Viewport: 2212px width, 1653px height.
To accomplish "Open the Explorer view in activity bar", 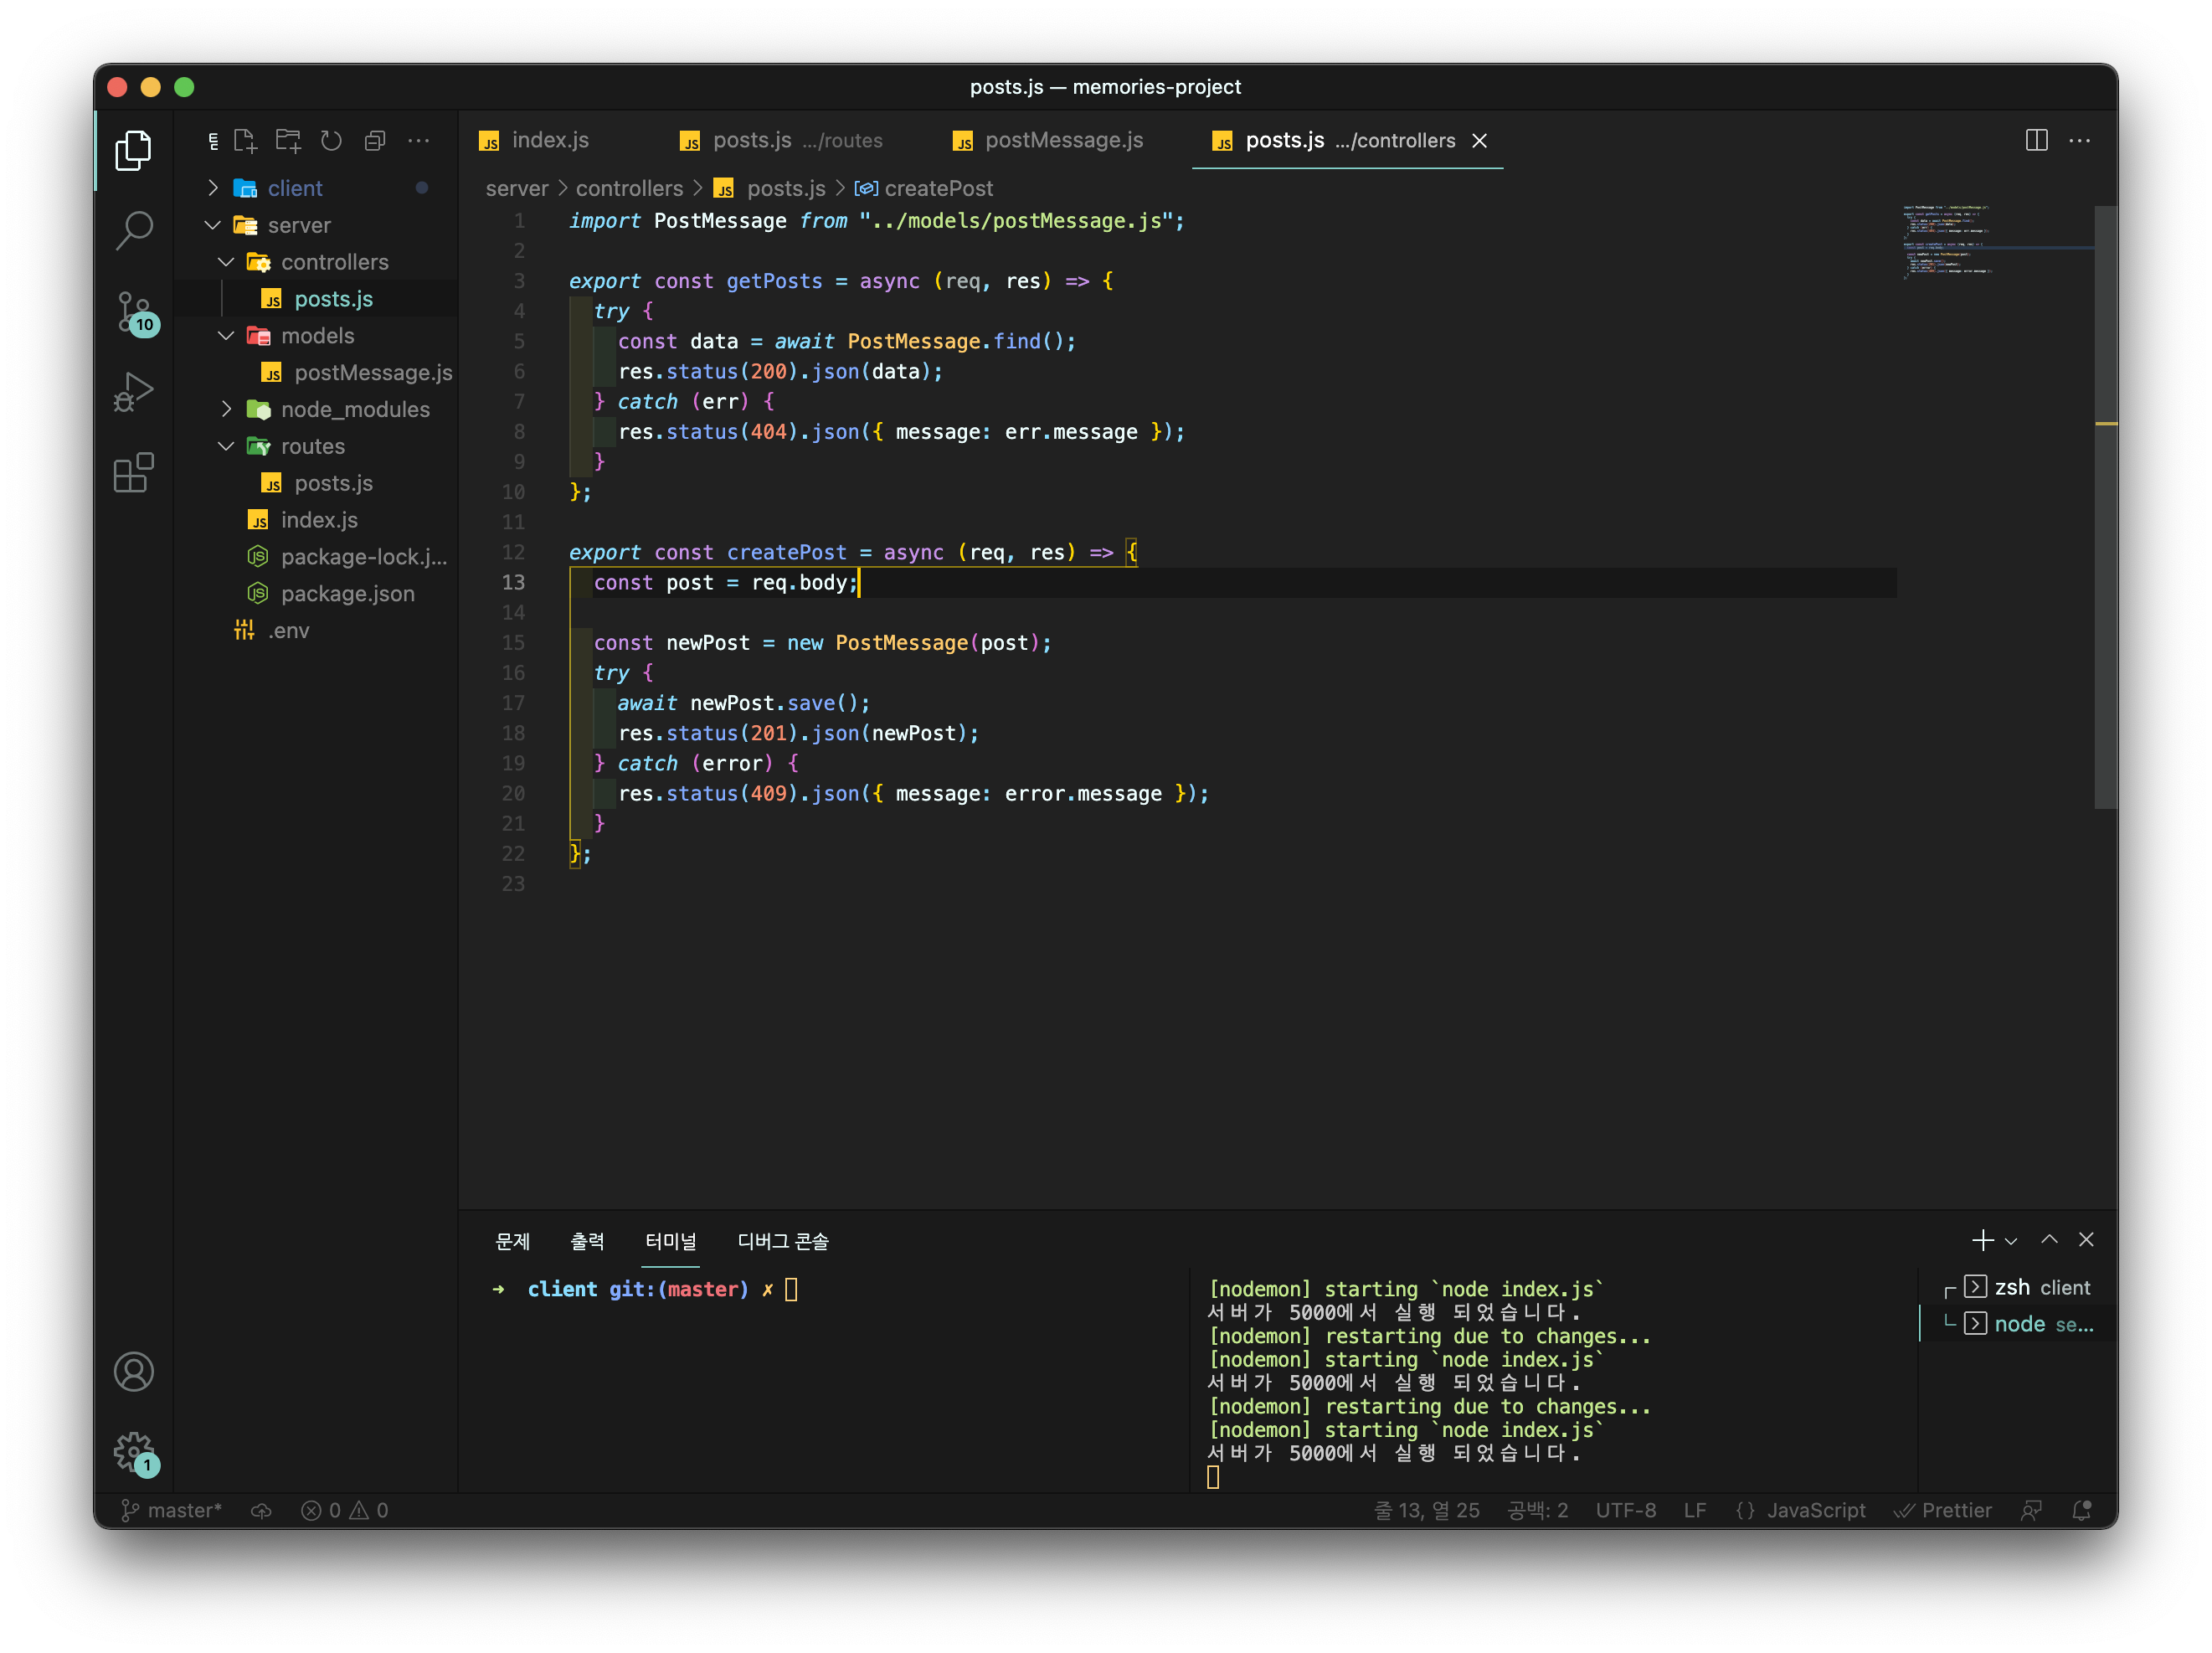I will (133, 150).
